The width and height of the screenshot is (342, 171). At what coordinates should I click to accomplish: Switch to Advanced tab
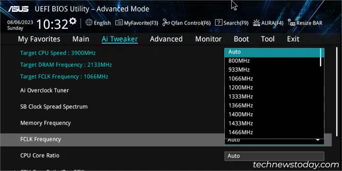(x=166, y=39)
